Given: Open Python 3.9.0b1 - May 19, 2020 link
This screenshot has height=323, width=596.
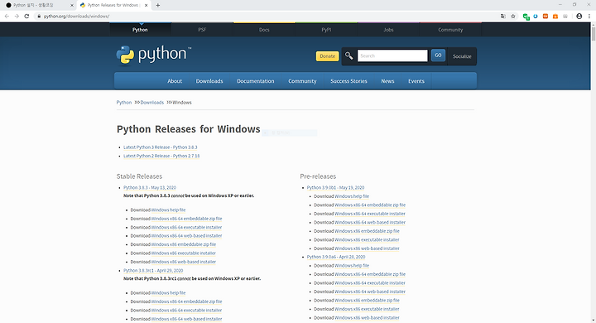Looking at the screenshot, I should [x=335, y=187].
